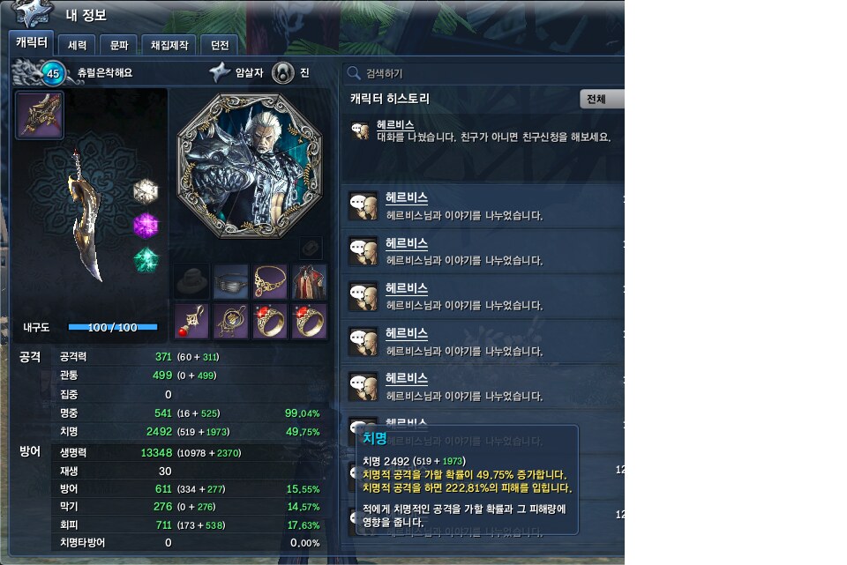Click the red costume outfit slot
The height and width of the screenshot is (565, 847).
tap(309, 282)
